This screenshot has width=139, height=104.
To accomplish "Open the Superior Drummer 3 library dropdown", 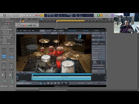I will 74,31.
